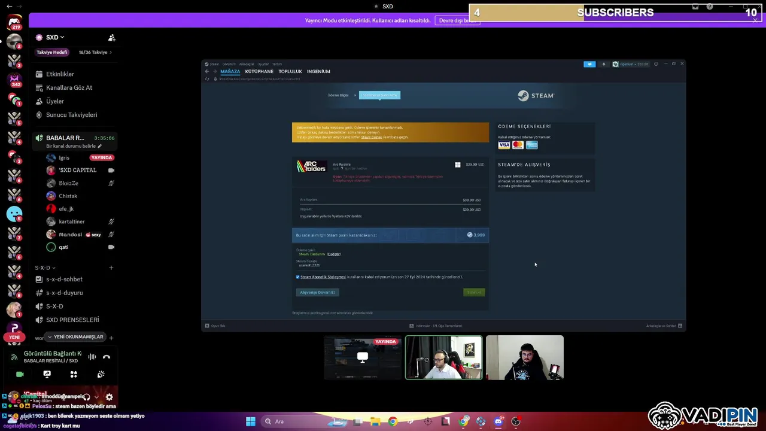
Task: Toggle Discord camera on or off
Action: pos(20,374)
